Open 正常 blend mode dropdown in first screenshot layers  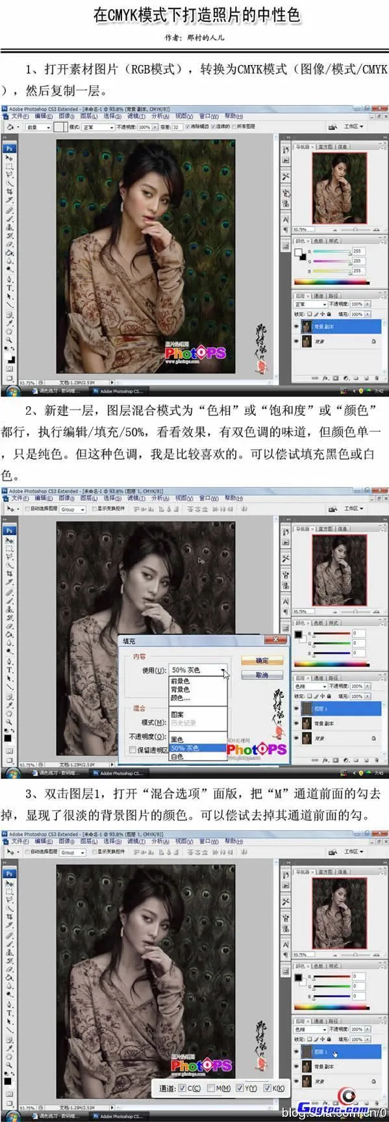[310, 304]
